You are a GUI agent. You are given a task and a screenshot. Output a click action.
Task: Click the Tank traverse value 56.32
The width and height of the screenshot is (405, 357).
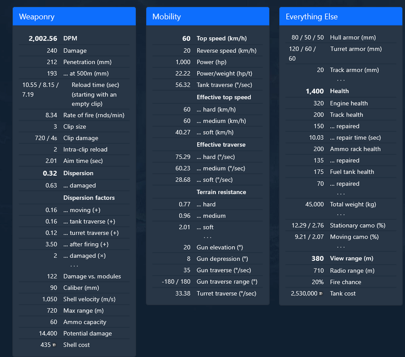click(183, 85)
